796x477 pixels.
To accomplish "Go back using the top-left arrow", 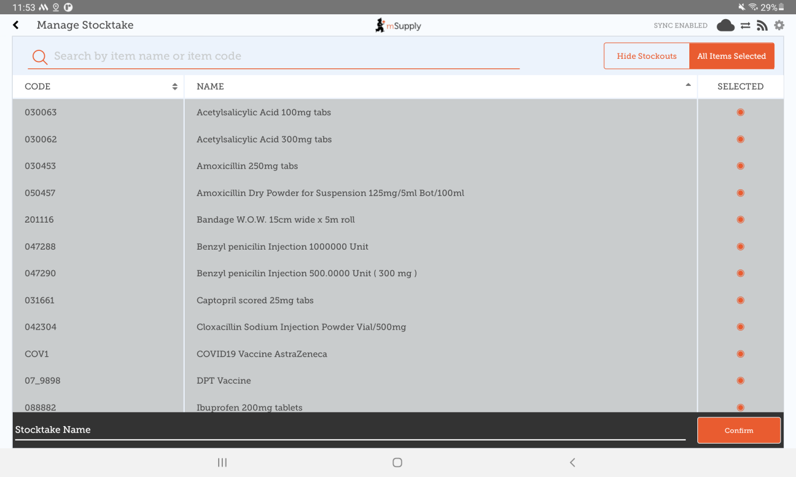I will (x=16, y=25).
